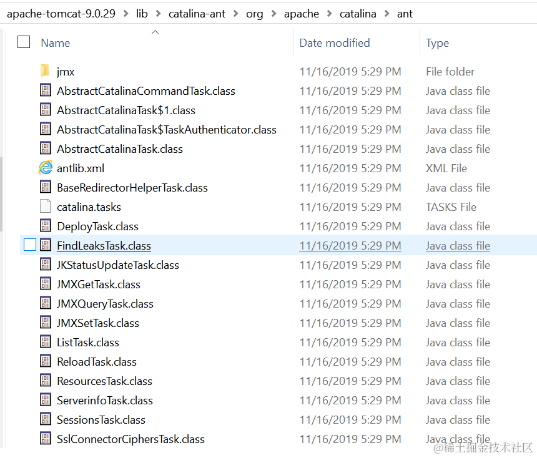The height and width of the screenshot is (458, 537).
Task: Click BaseRedirectorHelperTask.class file icon
Action: click(45, 187)
